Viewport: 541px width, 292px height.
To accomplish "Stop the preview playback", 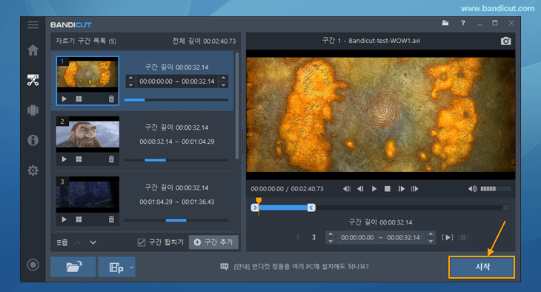I will pos(388,189).
